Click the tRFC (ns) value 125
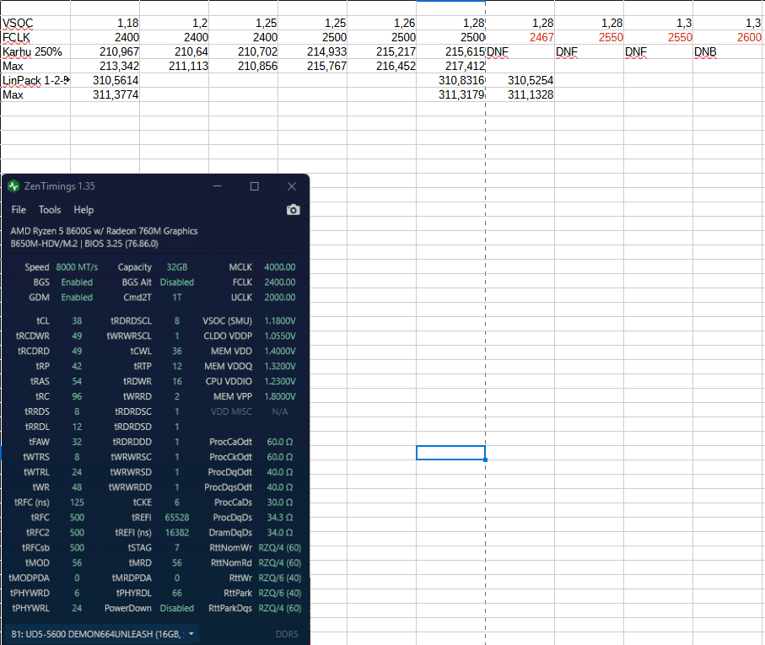The height and width of the screenshot is (645, 765). pyautogui.click(x=77, y=503)
